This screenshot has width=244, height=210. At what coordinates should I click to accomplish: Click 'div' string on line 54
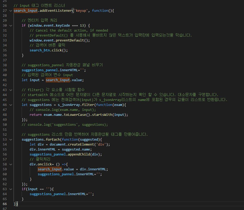pos(101,145)
